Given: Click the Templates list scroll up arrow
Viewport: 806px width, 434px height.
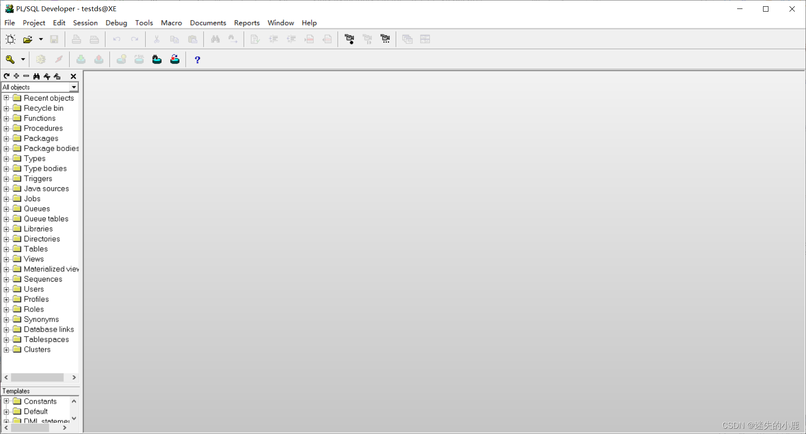Looking at the screenshot, I should coord(74,401).
